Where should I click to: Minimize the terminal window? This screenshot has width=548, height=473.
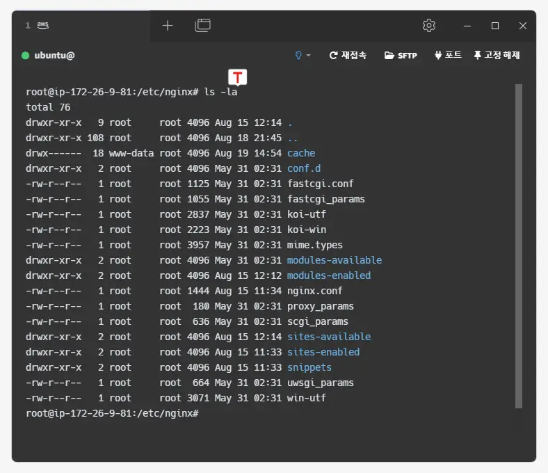click(467, 26)
